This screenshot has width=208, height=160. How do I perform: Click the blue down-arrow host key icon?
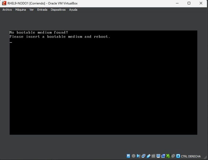pos(178,156)
